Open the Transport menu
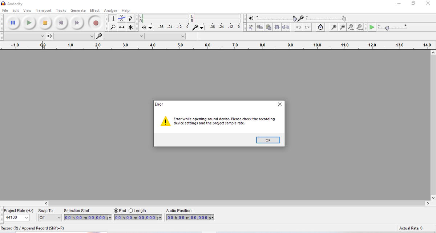The width and height of the screenshot is (436, 233). click(44, 10)
